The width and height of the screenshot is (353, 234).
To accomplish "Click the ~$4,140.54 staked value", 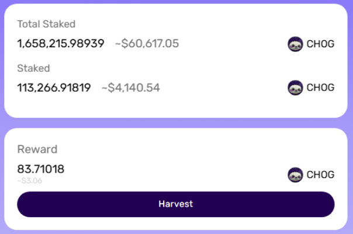I will pyautogui.click(x=130, y=88).
